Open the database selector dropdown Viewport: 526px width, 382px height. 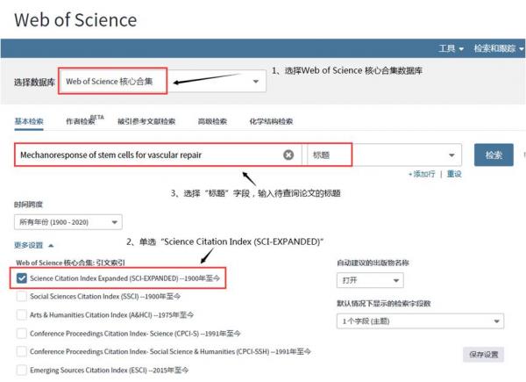point(162,82)
